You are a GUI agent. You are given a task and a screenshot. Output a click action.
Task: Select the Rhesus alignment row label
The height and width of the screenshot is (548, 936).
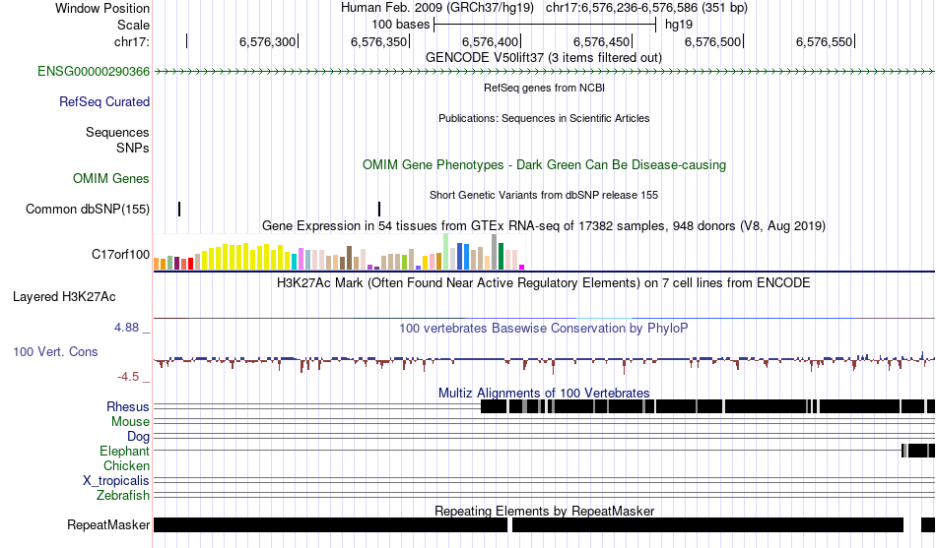click(128, 406)
